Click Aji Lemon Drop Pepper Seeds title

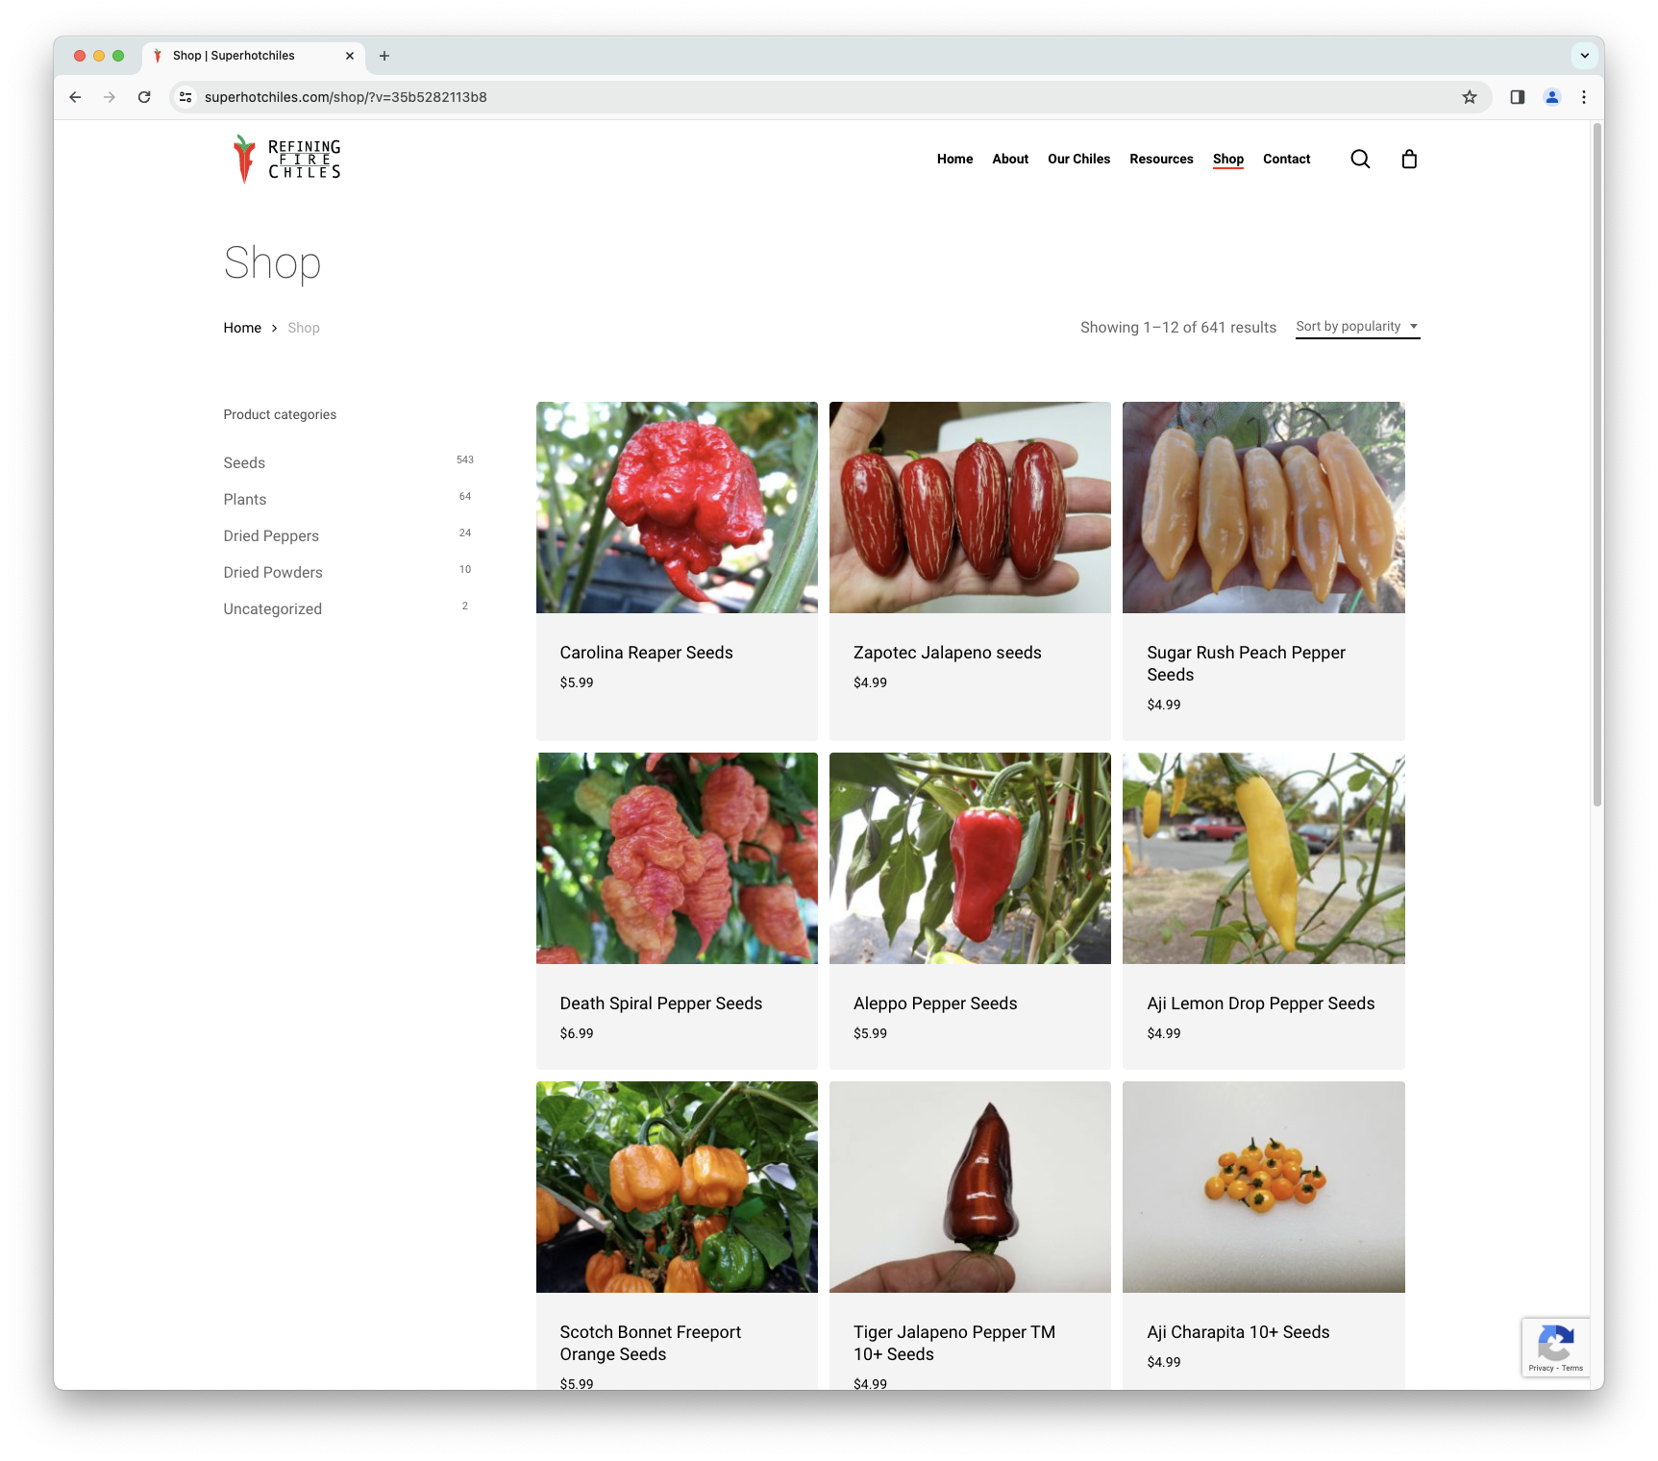tap(1260, 1003)
